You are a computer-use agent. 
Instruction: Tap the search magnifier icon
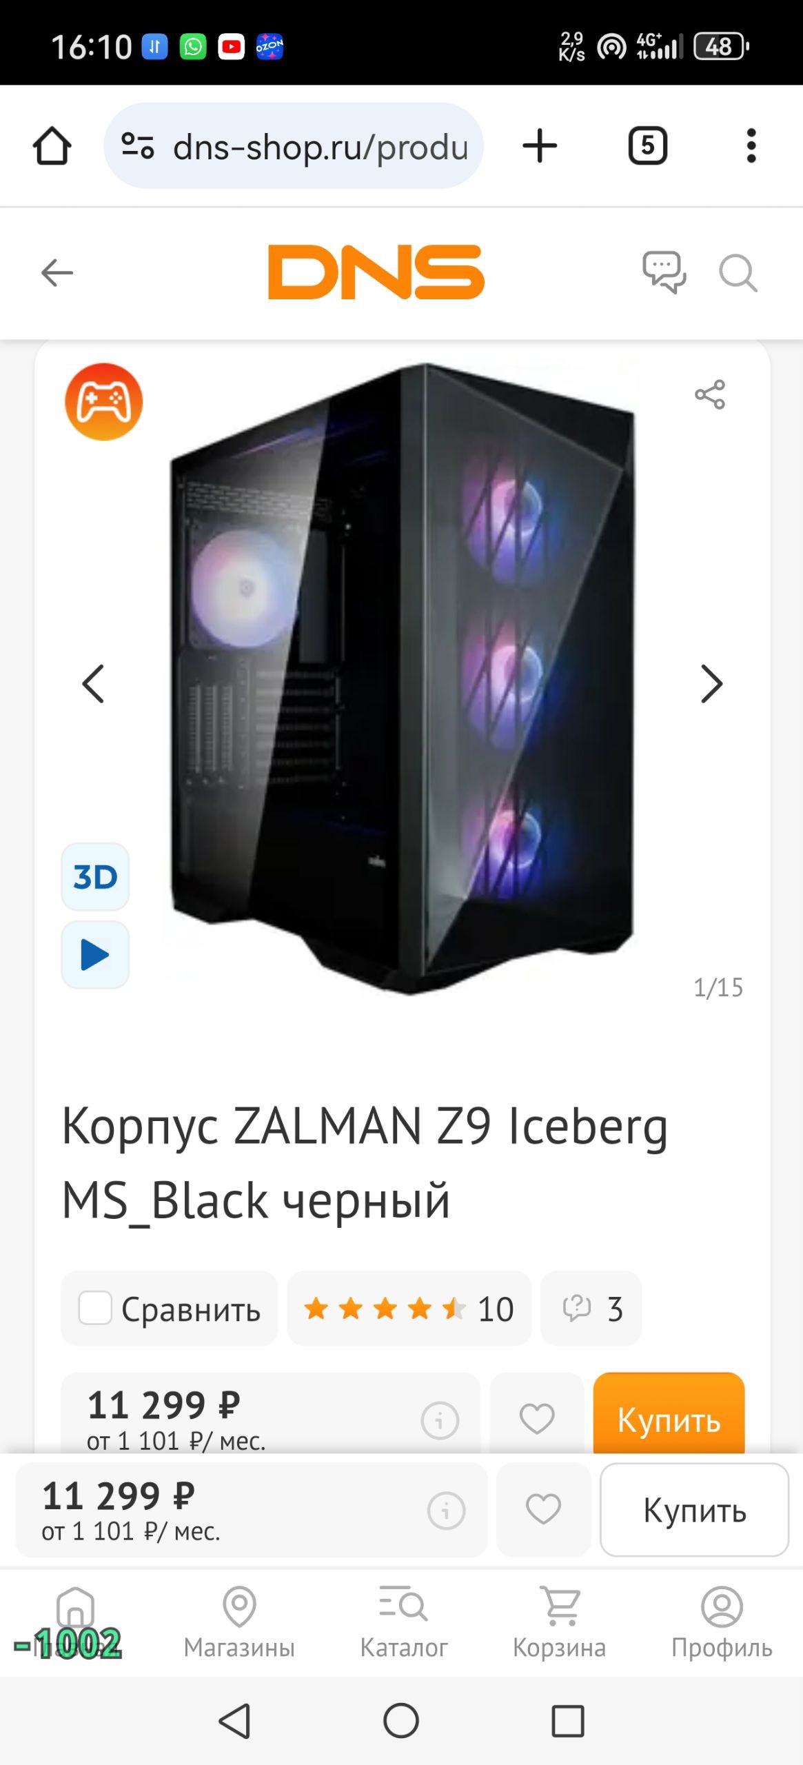pos(738,273)
